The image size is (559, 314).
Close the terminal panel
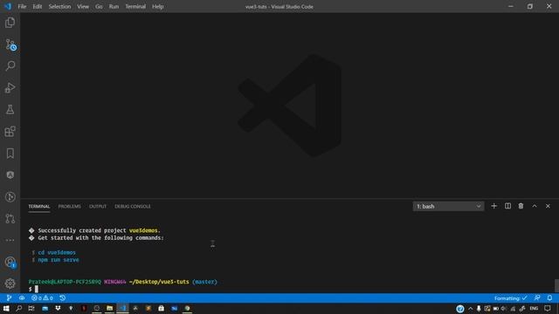click(x=548, y=206)
